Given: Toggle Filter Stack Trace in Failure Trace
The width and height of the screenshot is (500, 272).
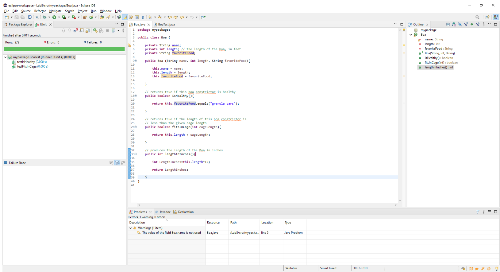Looking at the screenshot, I should click(x=117, y=163).
